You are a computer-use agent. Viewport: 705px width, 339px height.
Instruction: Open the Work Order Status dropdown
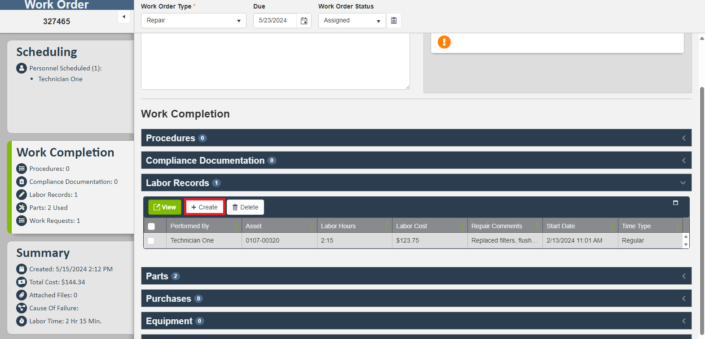point(352,21)
